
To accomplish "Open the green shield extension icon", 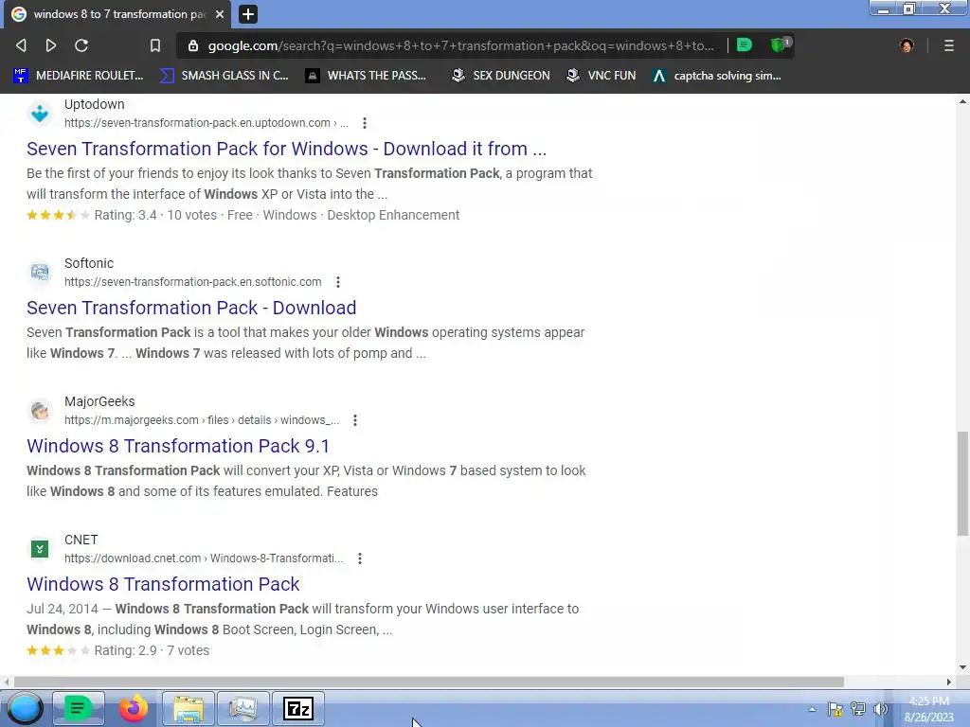I will [780, 45].
